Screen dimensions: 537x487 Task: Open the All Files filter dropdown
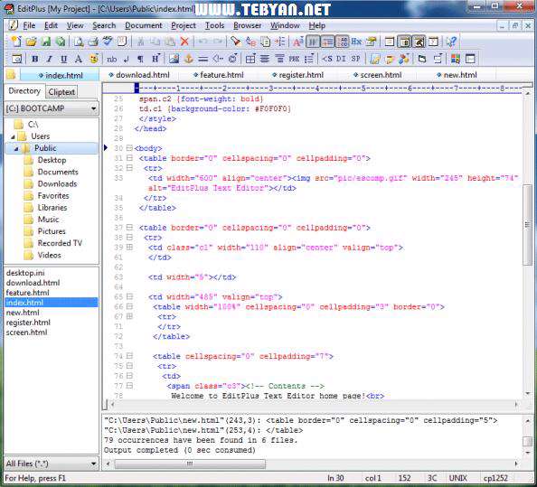tap(52, 464)
